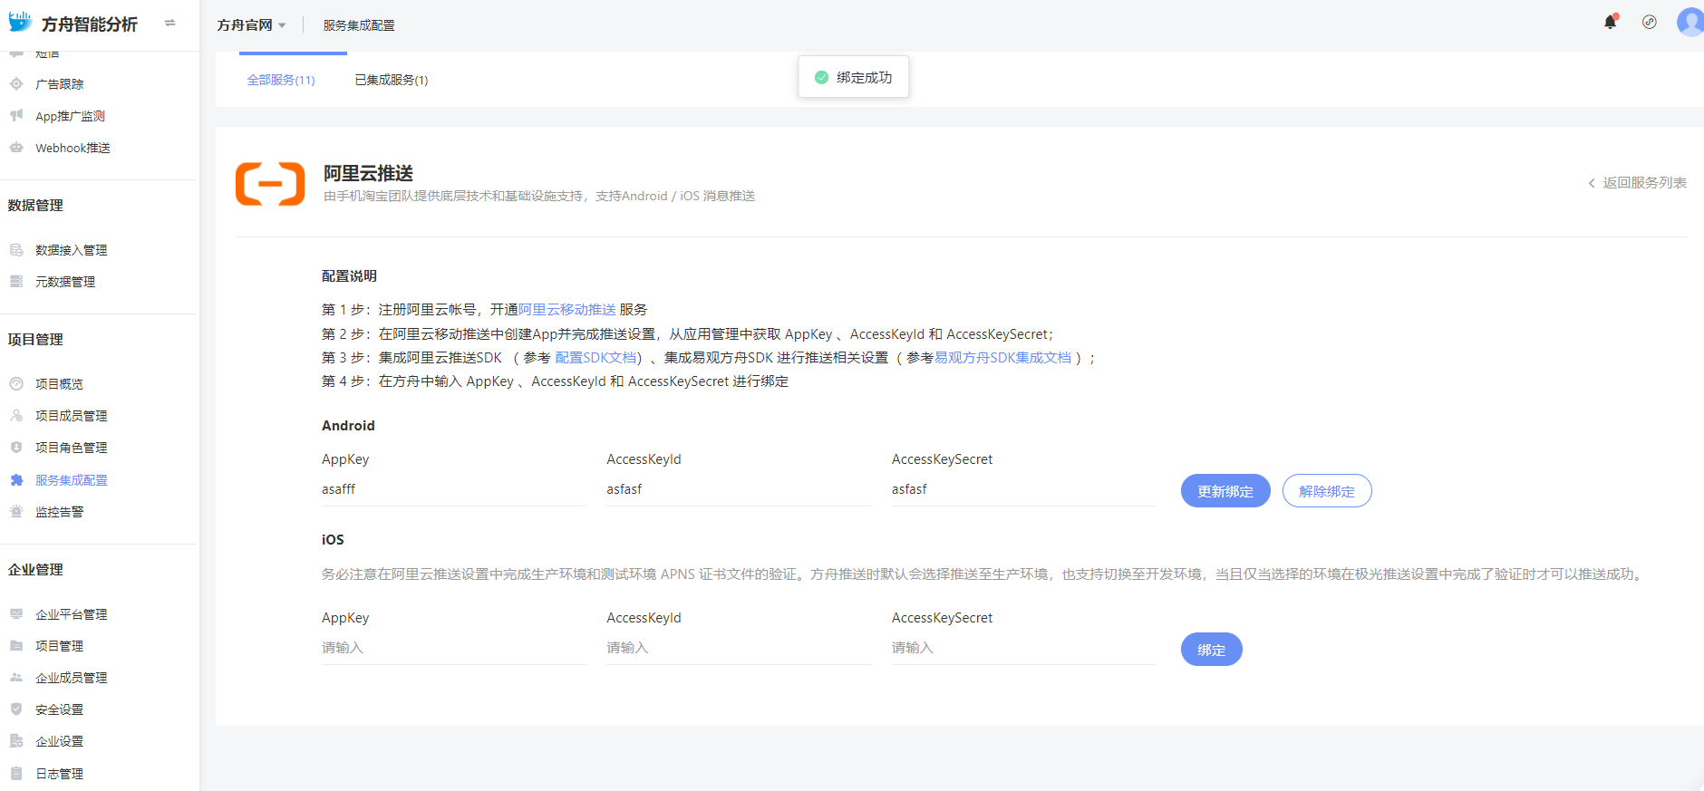Go back via 返回服务列表
The image size is (1704, 791).
[1637, 183]
